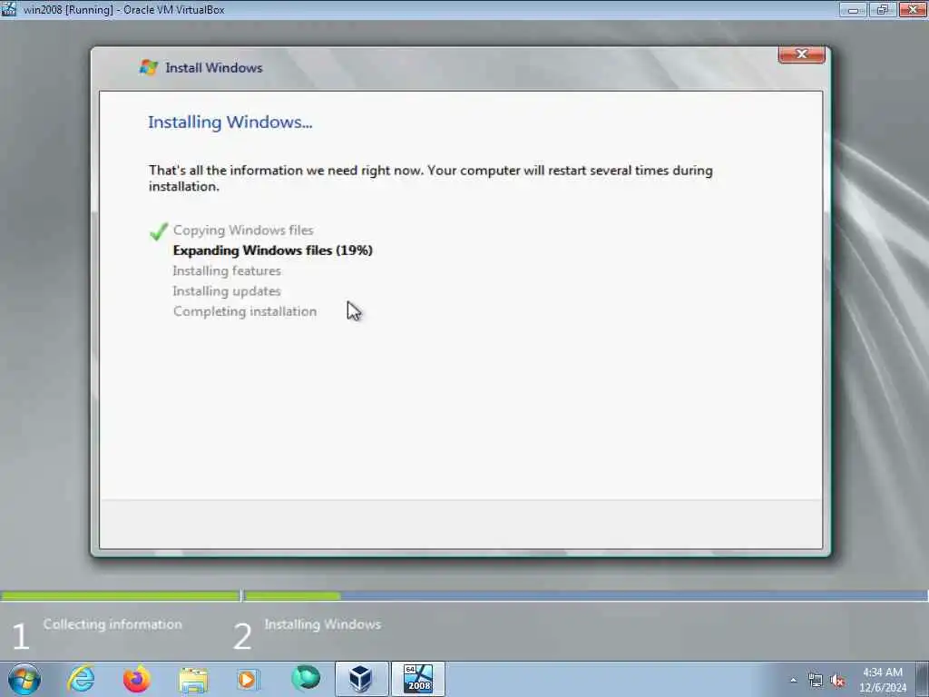Switch to VirtualBox Manager taskbar icon
The image size is (929, 697).
pos(361,679)
